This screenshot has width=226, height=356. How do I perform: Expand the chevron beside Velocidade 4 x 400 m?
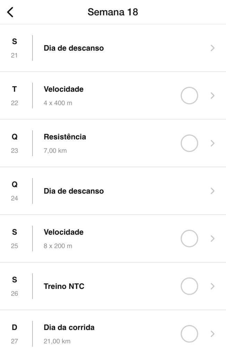213,96
